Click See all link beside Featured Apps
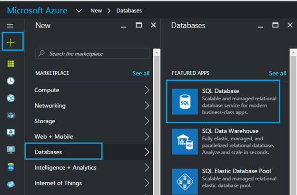Screen dimensions: 297x195 (x=277, y=73)
